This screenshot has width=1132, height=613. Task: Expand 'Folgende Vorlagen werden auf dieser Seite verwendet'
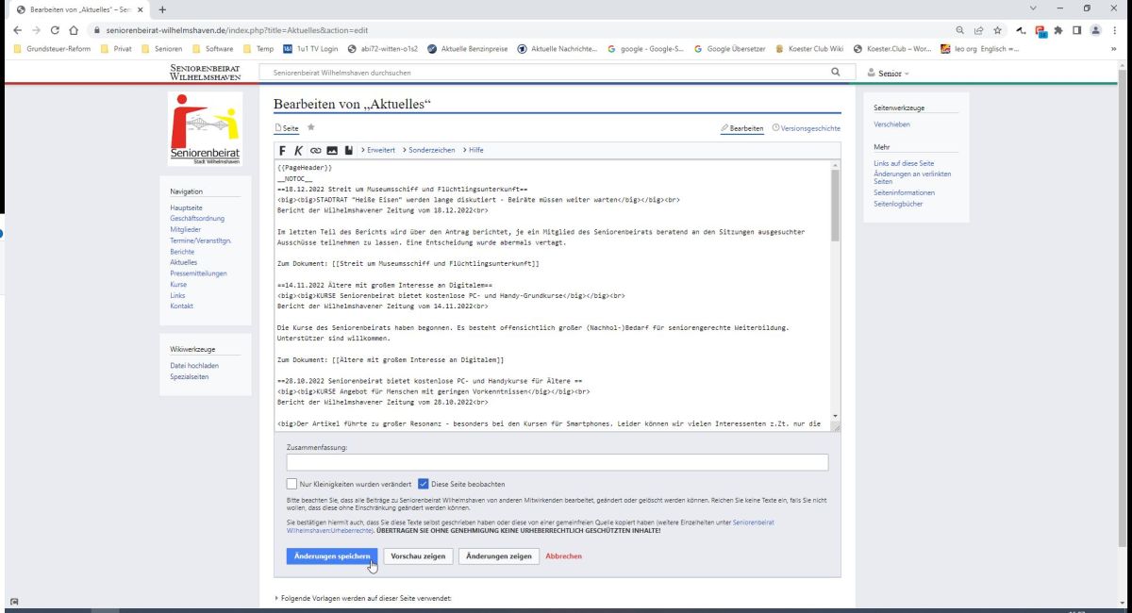pos(363,598)
